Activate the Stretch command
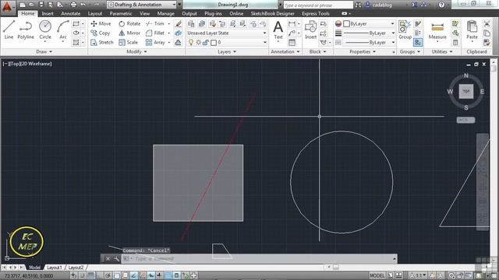Screen dimensions: 499x280 (x=102, y=42)
